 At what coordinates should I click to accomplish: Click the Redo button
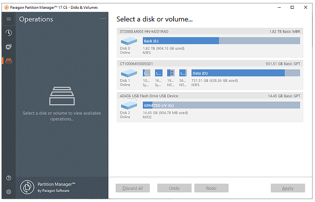[211, 188]
